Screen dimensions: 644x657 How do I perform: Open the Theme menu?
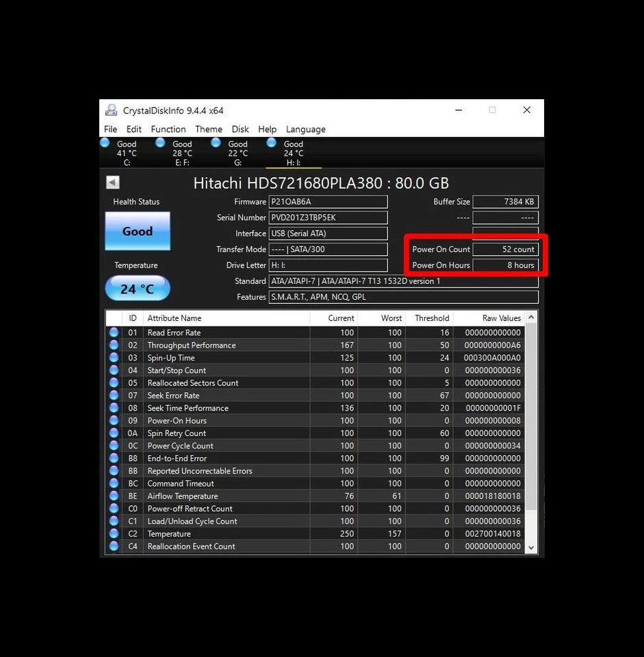click(208, 129)
